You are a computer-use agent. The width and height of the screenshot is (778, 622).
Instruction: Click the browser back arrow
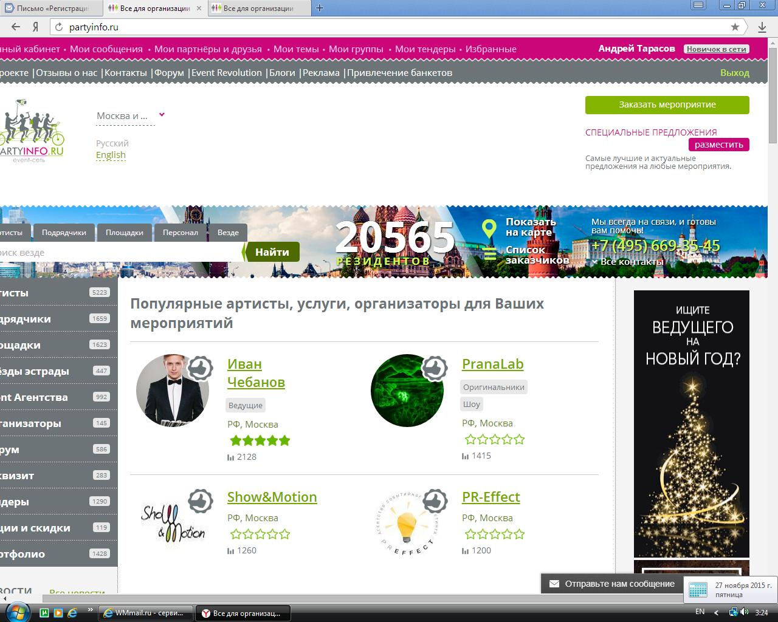click(x=16, y=27)
